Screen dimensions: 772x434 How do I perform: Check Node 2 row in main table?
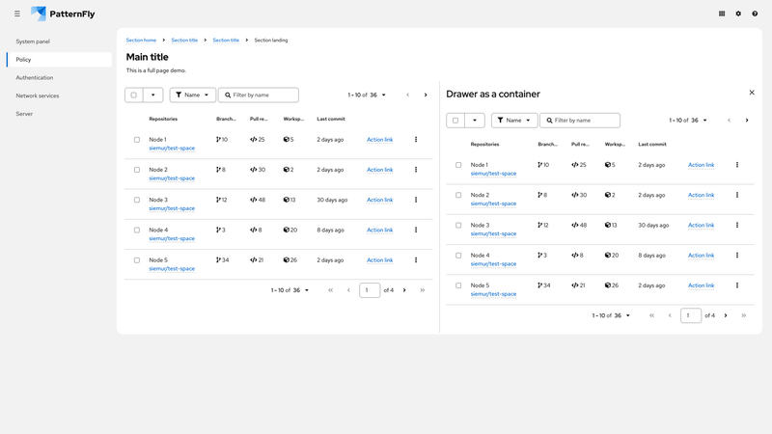(x=137, y=170)
